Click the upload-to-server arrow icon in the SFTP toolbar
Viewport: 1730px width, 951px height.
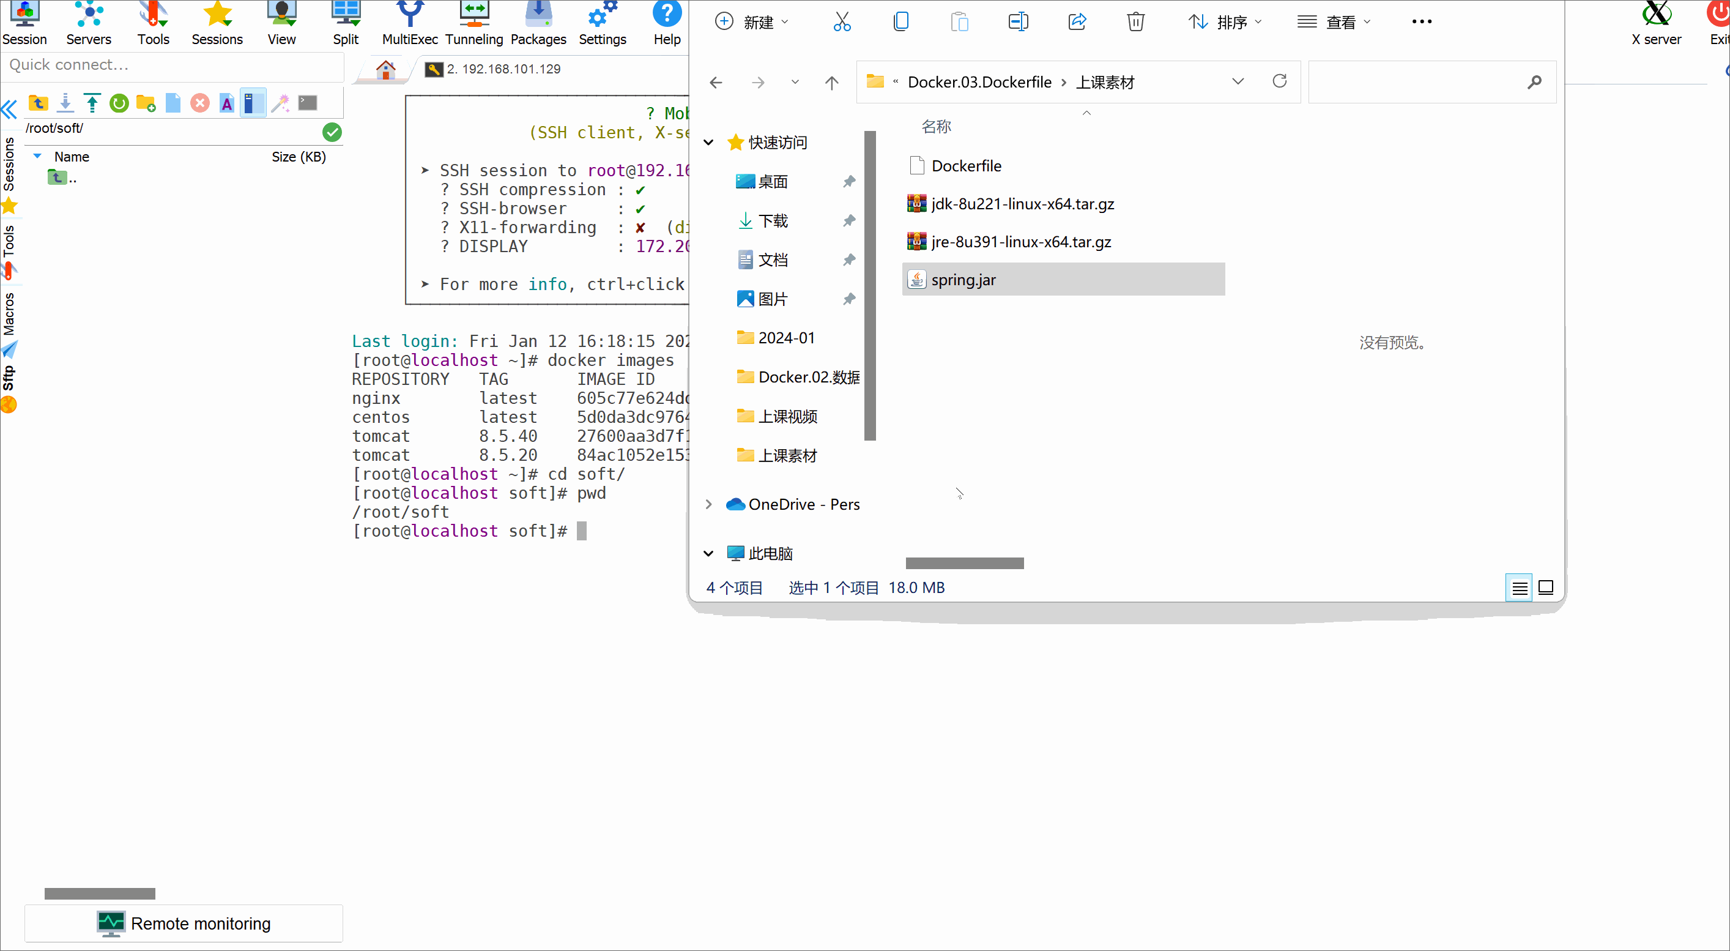tap(92, 103)
